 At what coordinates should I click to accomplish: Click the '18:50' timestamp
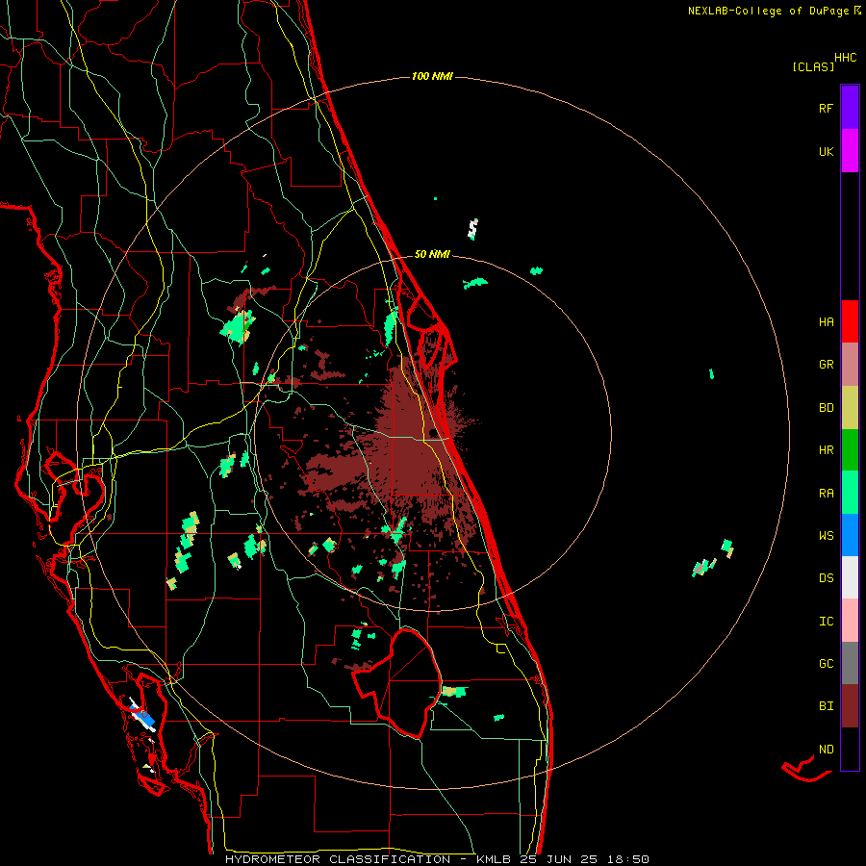pos(626,859)
